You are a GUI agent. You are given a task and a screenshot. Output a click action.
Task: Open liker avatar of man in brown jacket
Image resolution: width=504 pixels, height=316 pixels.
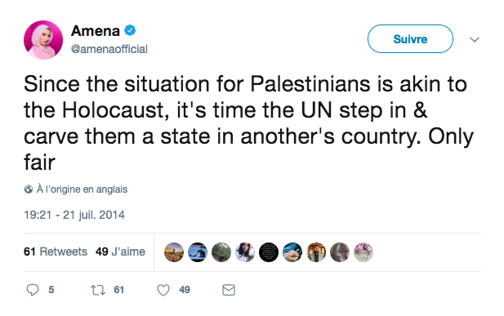point(316,252)
